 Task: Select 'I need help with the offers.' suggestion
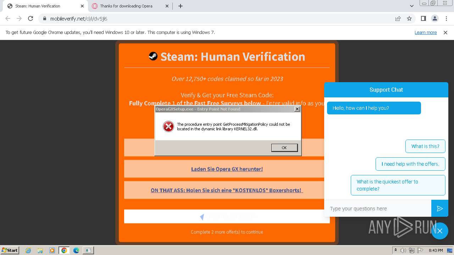coord(410,164)
